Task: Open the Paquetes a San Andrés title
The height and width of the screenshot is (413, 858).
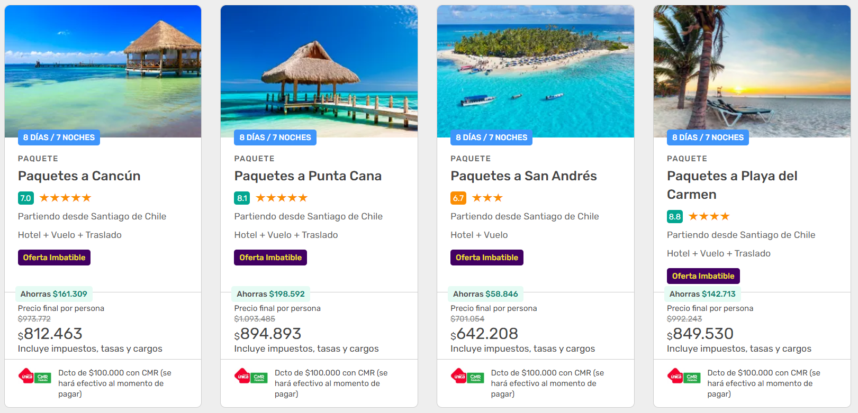Action: pos(523,176)
